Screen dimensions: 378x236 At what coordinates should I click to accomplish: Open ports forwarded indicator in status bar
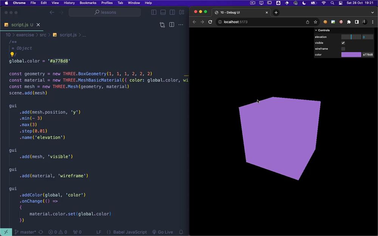pyautogui.click(x=77, y=232)
